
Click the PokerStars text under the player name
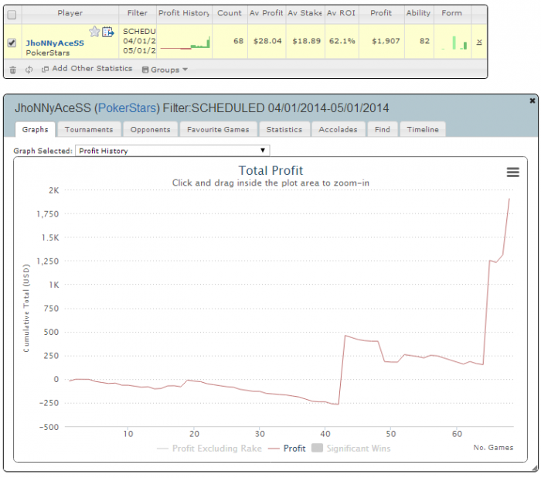click(48, 53)
